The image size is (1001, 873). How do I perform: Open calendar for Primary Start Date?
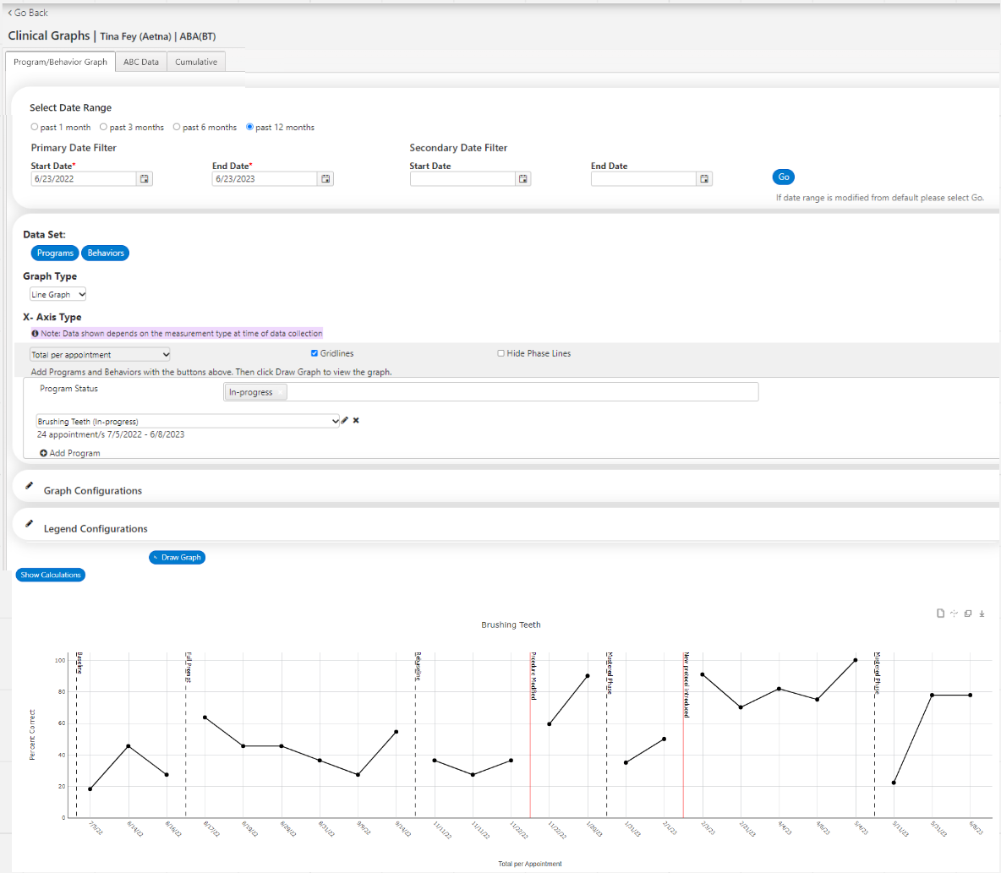click(x=145, y=178)
